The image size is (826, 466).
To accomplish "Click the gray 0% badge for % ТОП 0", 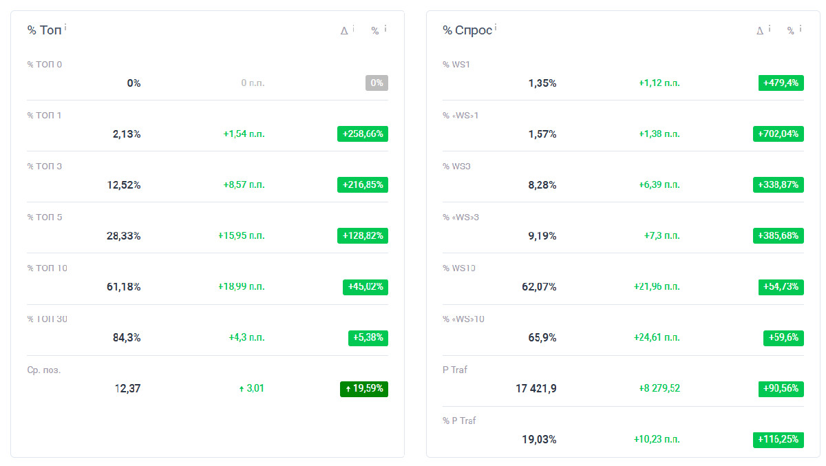I will point(377,83).
